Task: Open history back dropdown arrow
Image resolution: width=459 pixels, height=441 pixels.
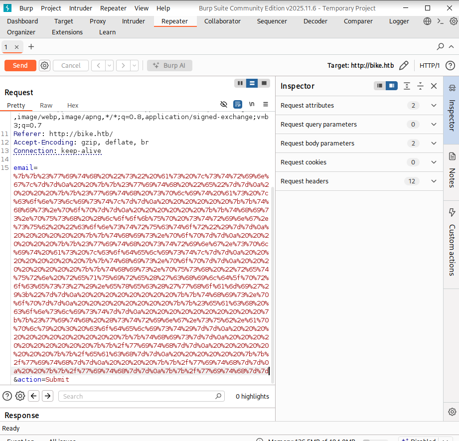Action: (109, 65)
